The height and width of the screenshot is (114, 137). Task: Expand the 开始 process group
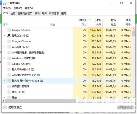[4, 98]
